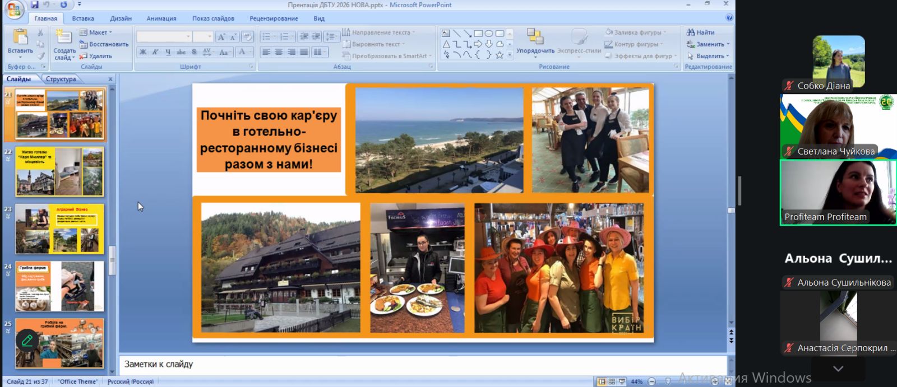Screen dimensions: 897x387
Task: Click the Save icon in quick access toolbar
Action: (x=35, y=5)
